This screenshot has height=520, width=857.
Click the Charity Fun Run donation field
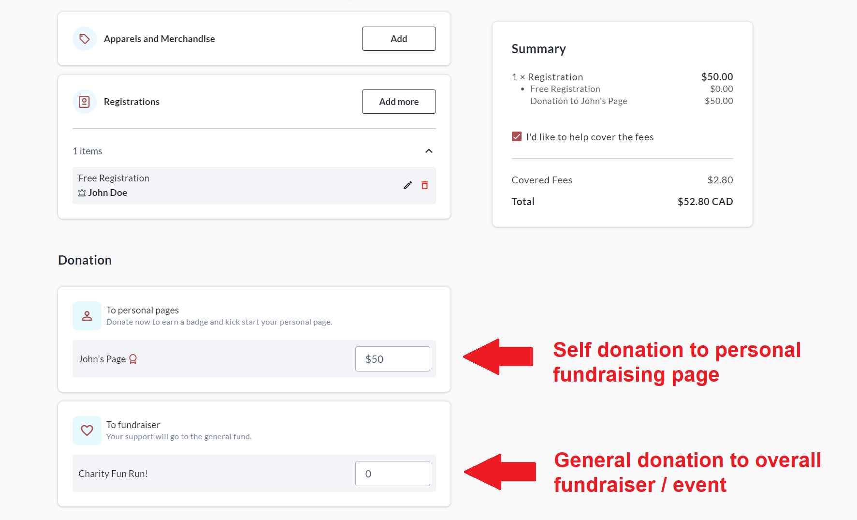[392, 474]
